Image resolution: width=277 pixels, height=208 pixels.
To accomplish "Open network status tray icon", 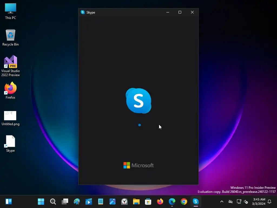I will click(x=239, y=201).
